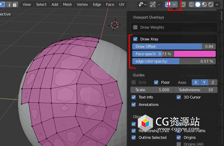
Task: Open the gizmo options dropdown arrow
Action: tap(159, 5)
